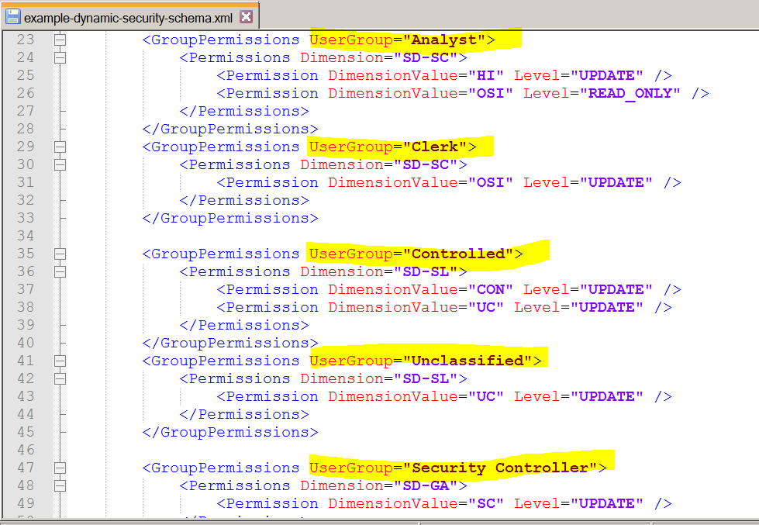The width and height of the screenshot is (759, 525).
Task: Place cursor in highlighted "Analyst" value
Action: pos(443,40)
